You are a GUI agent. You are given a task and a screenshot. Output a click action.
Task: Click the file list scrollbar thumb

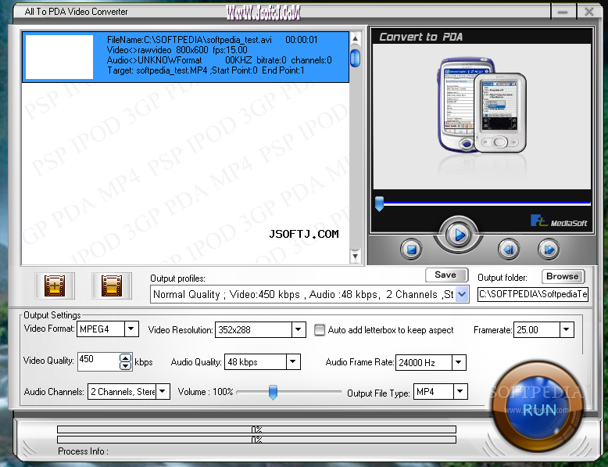355,58
